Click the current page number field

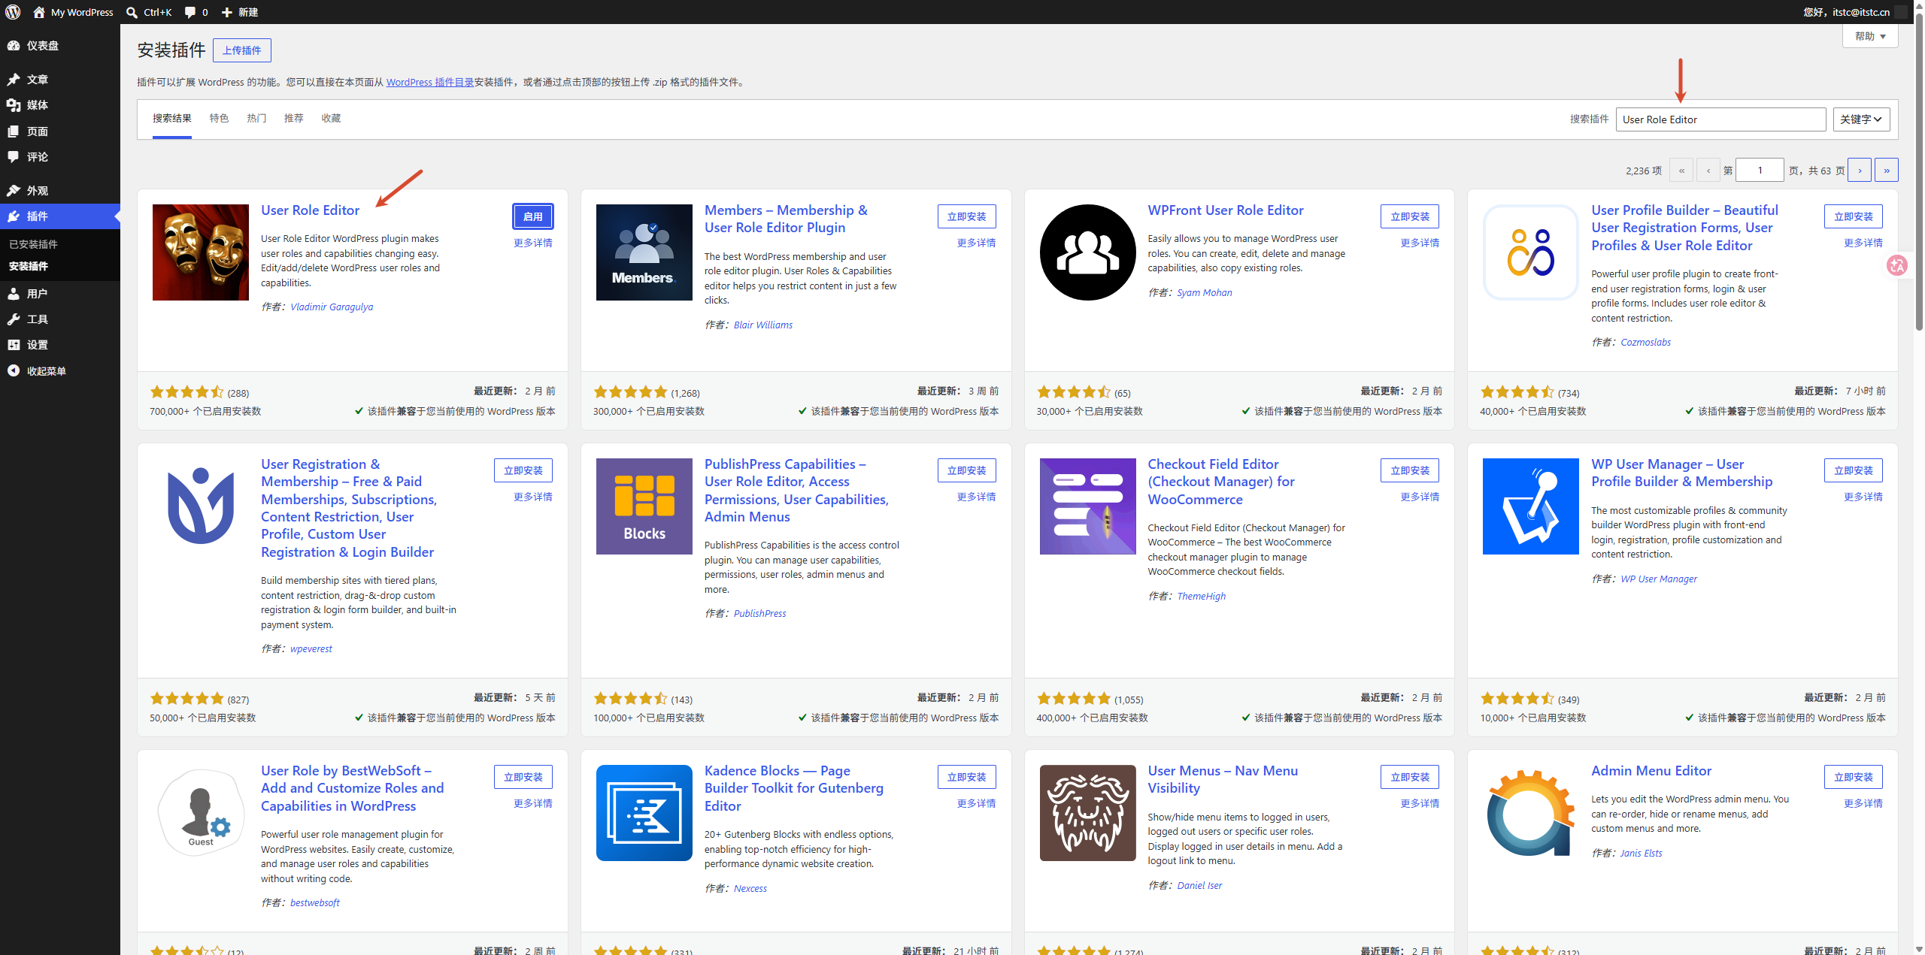point(1760,171)
